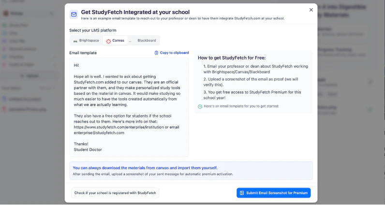Click the green checkmark icon under the steps
The height and width of the screenshot is (205, 385).
[x=200, y=106]
